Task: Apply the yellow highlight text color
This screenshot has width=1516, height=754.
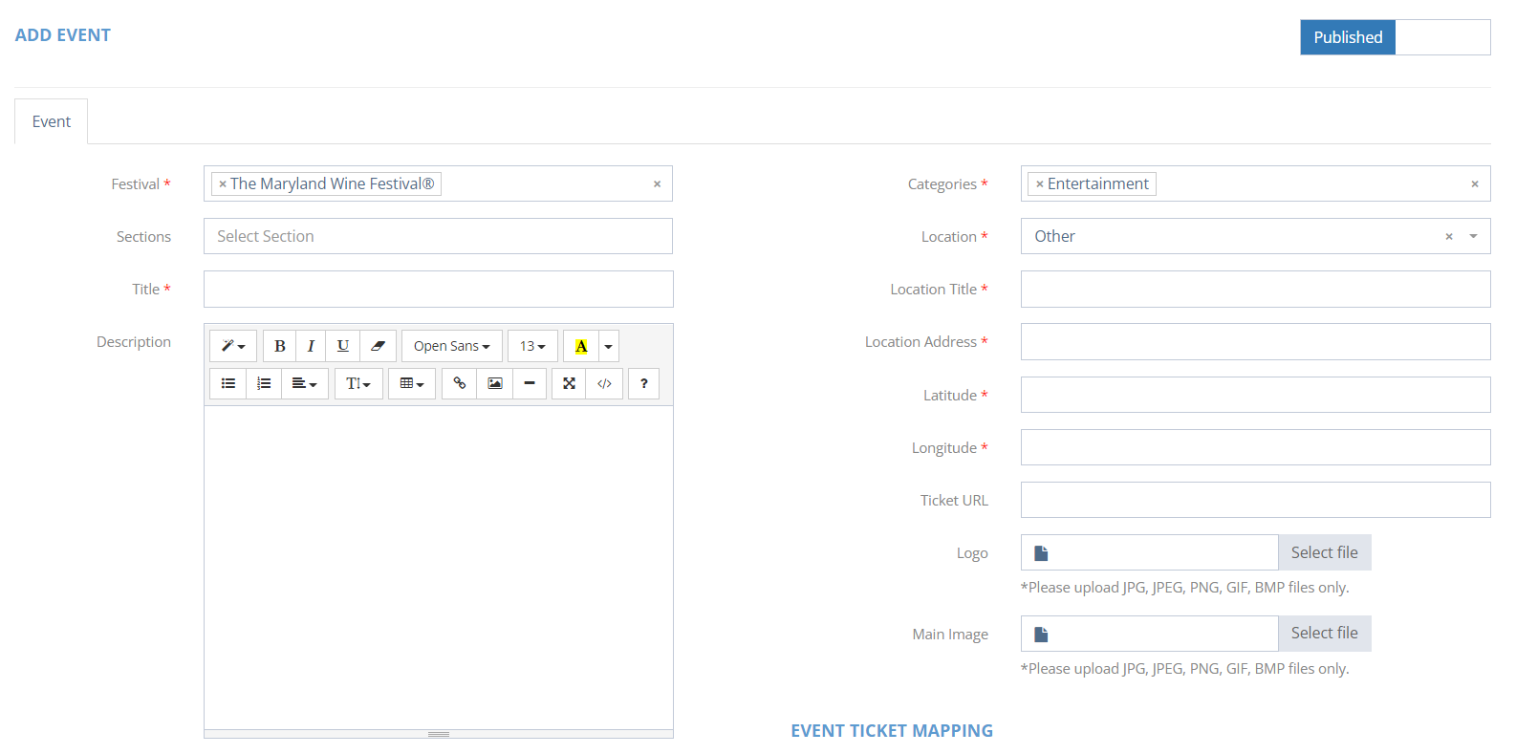Action: point(581,346)
